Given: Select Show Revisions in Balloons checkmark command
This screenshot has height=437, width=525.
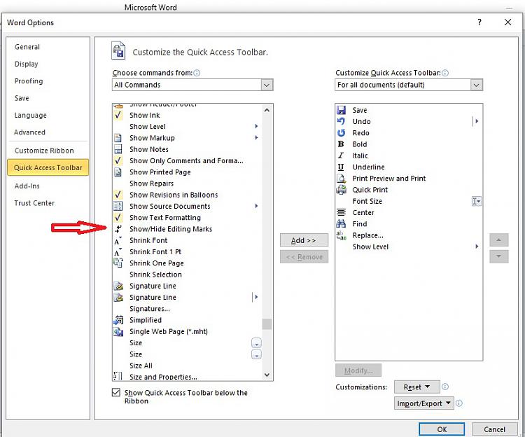Looking at the screenshot, I should [x=187, y=195].
